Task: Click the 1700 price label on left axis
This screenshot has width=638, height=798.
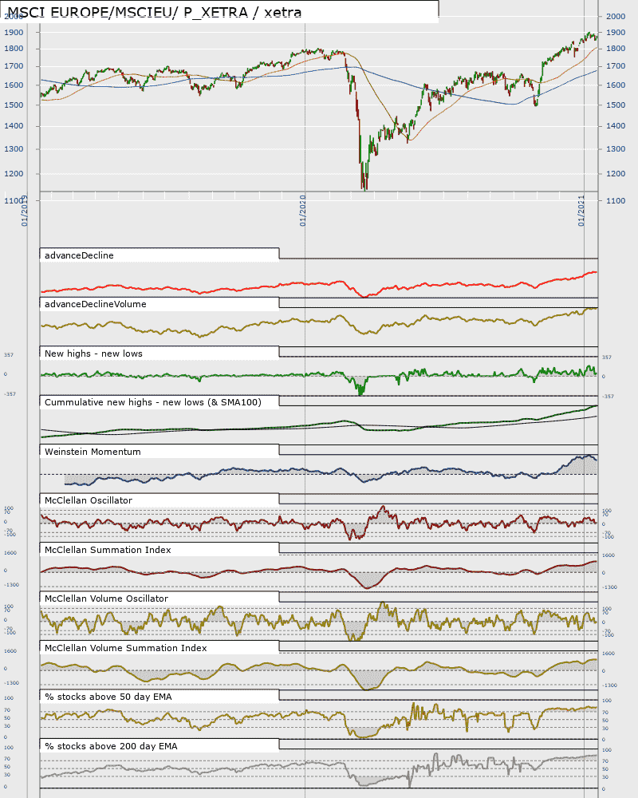Action: click(14, 66)
